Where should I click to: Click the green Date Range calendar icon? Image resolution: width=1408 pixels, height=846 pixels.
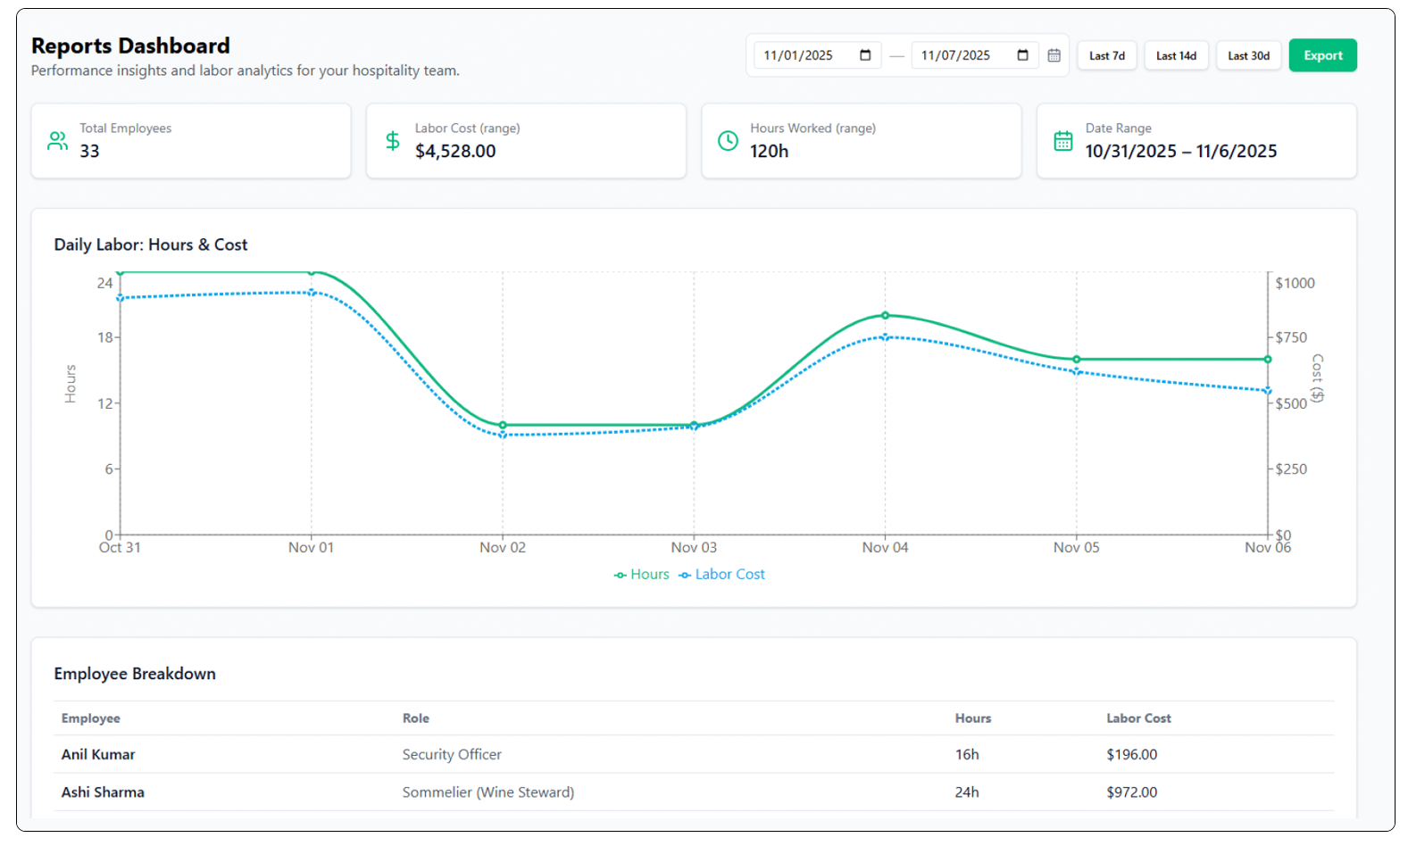coord(1062,141)
